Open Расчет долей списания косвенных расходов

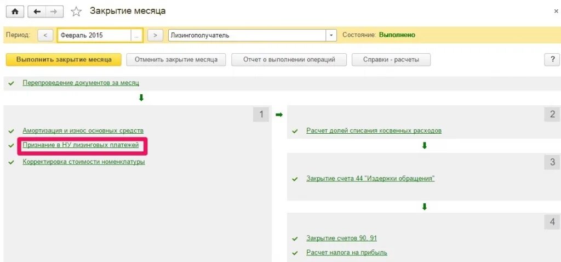point(374,130)
